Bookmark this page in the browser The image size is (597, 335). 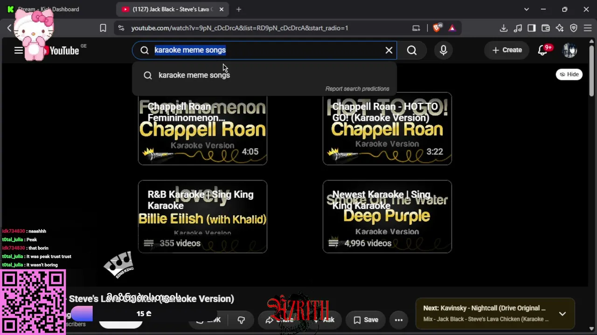(103, 28)
